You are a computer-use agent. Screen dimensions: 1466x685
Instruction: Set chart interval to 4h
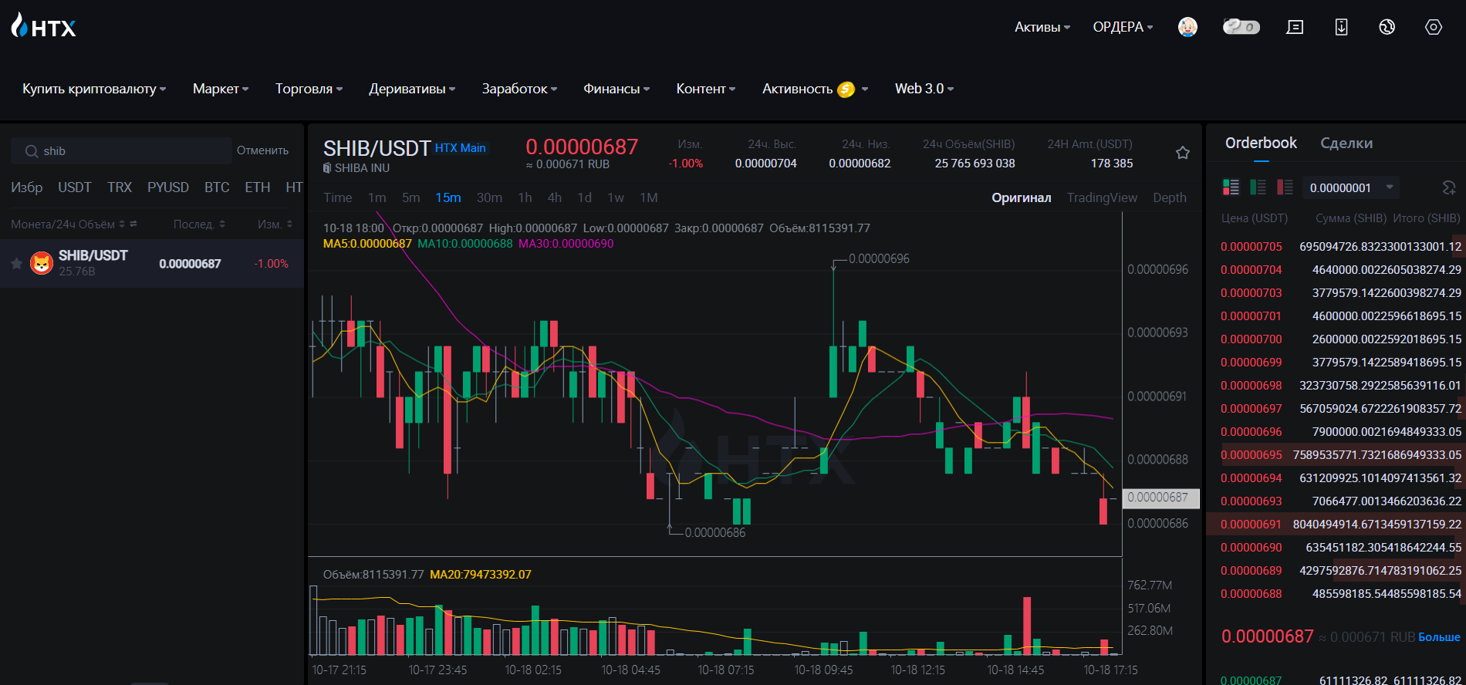tap(555, 198)
